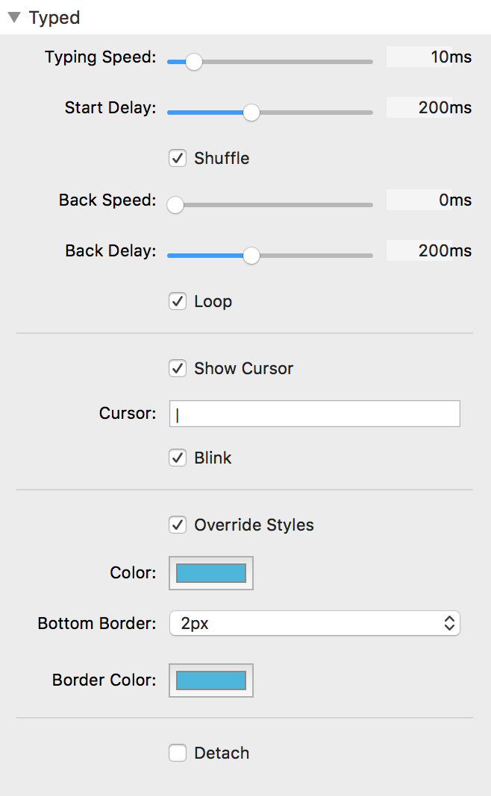Click the Back Delay slider handle
The image size is (491, 796).
click(x=251, y=256)
